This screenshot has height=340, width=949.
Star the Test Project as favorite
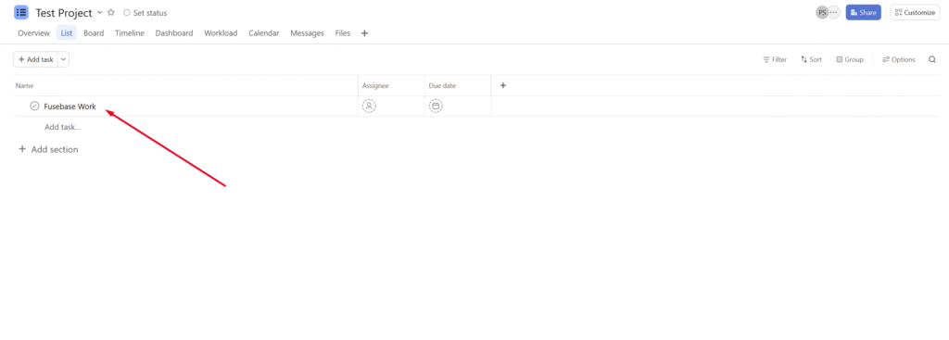(x=111, y=13)
